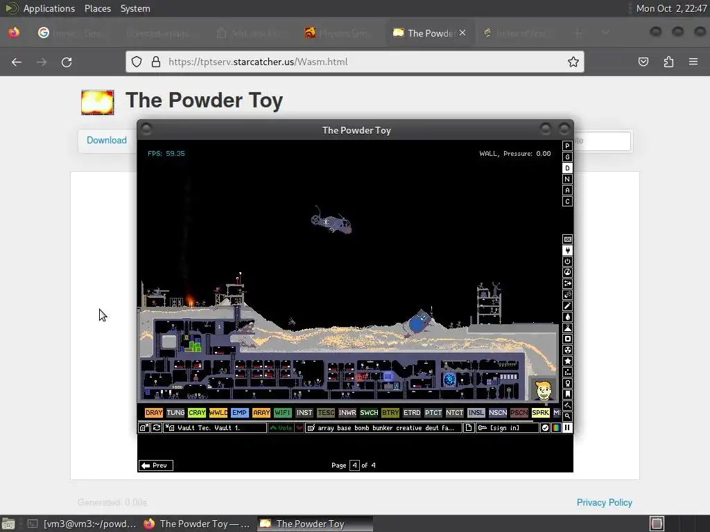Open the Firefox hamburger menu icon
This screenshot has height=532, width=710.
coord(693,62)
